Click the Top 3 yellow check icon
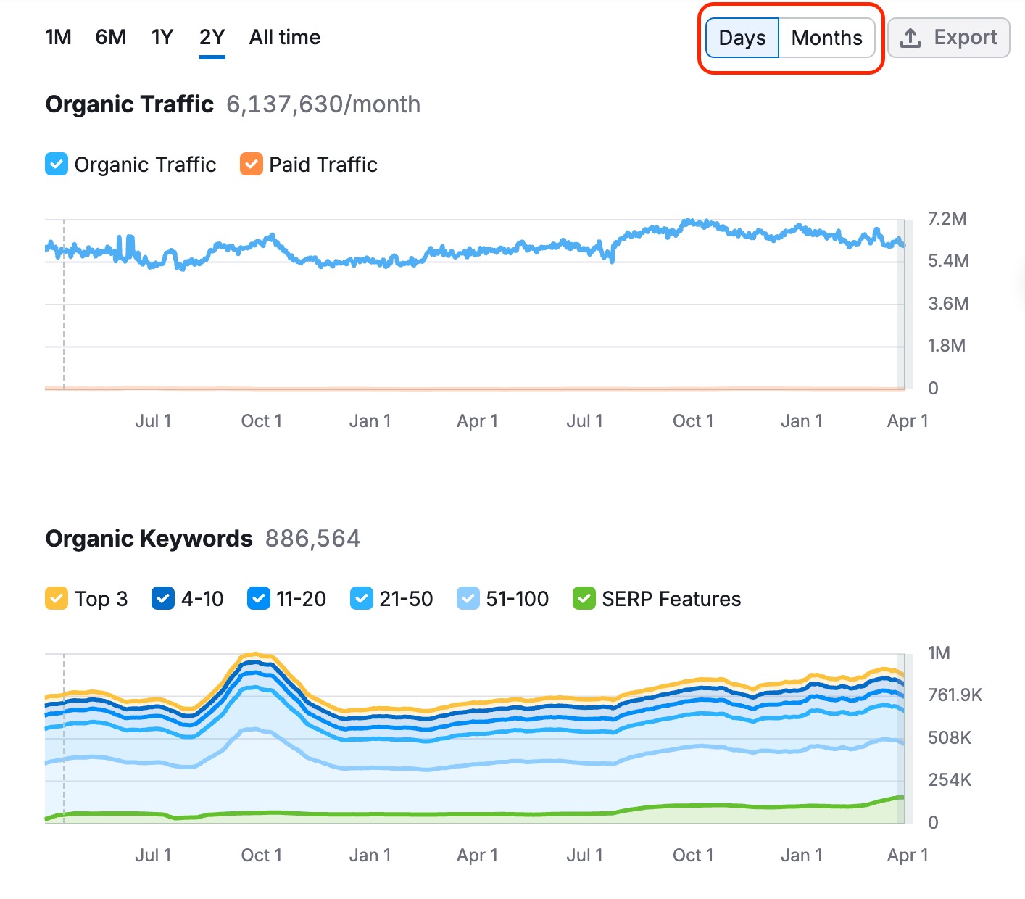 click(x=56, y=598)
